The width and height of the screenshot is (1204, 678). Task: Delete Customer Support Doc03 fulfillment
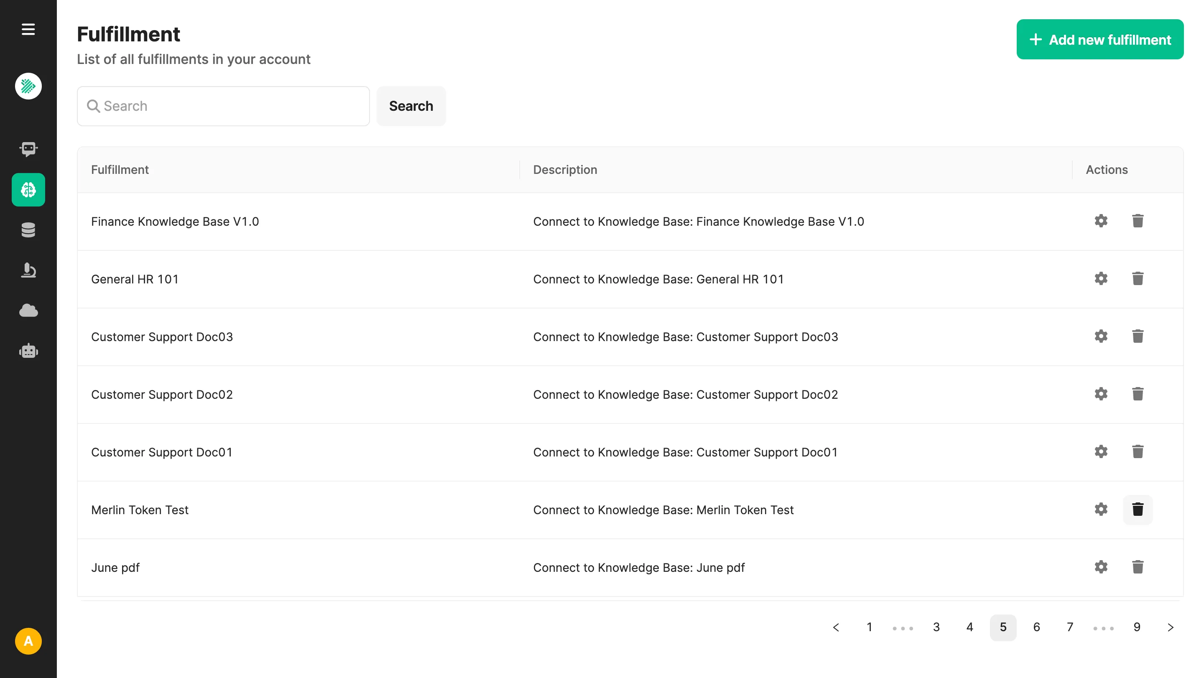(1138, 336)
